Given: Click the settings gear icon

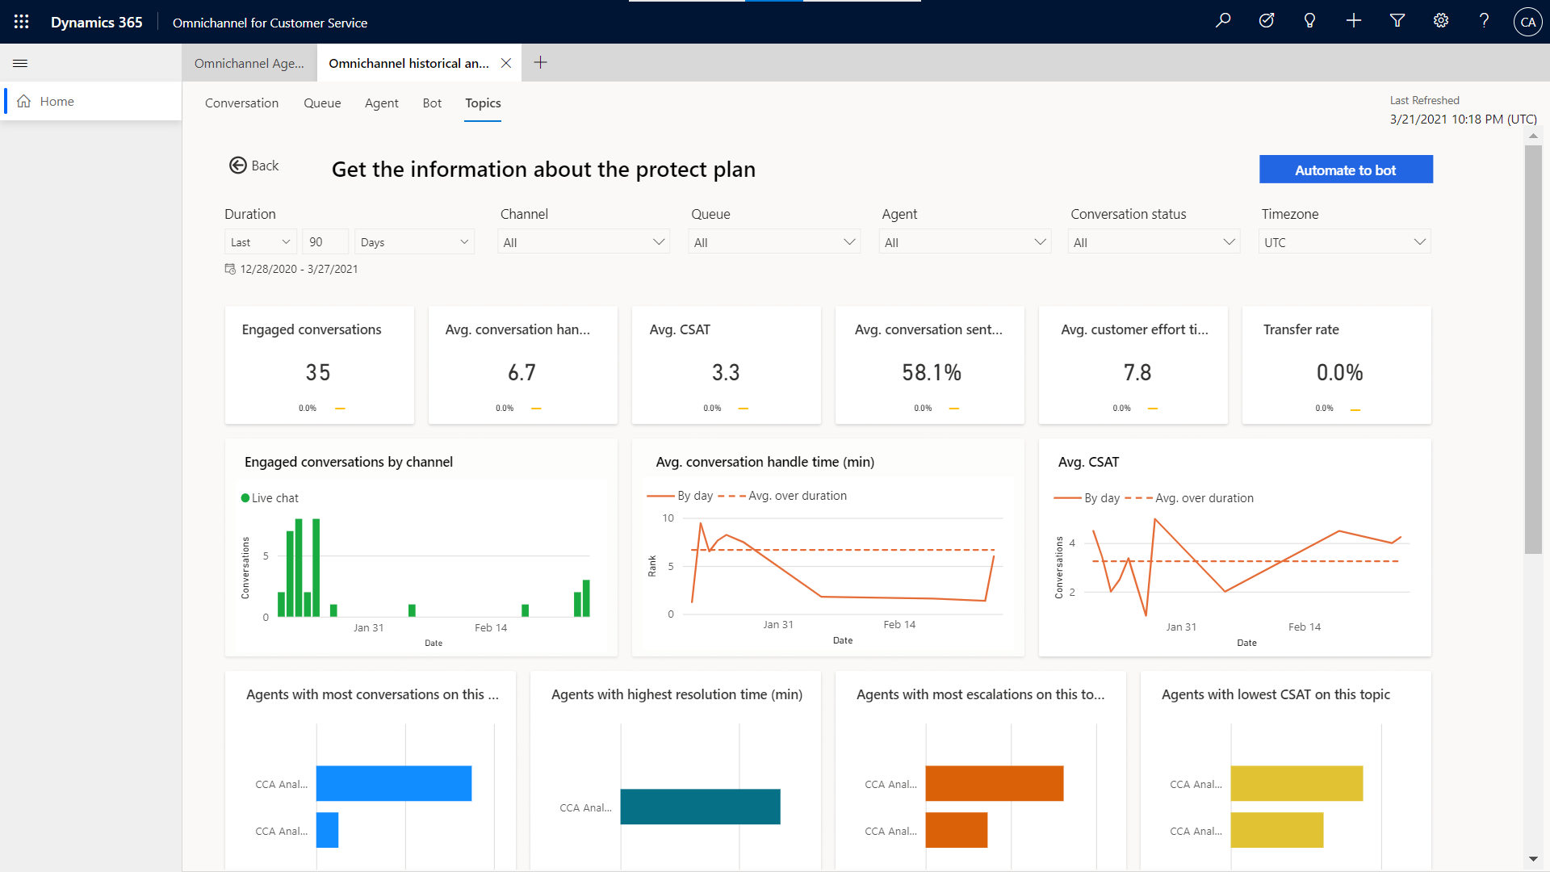Looking at the screenshot, I should tap(1440, 21).
